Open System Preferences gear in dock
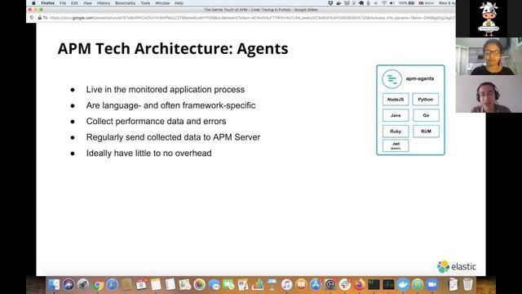The width and height of the screenshot is (522, 294). [330, 285]
